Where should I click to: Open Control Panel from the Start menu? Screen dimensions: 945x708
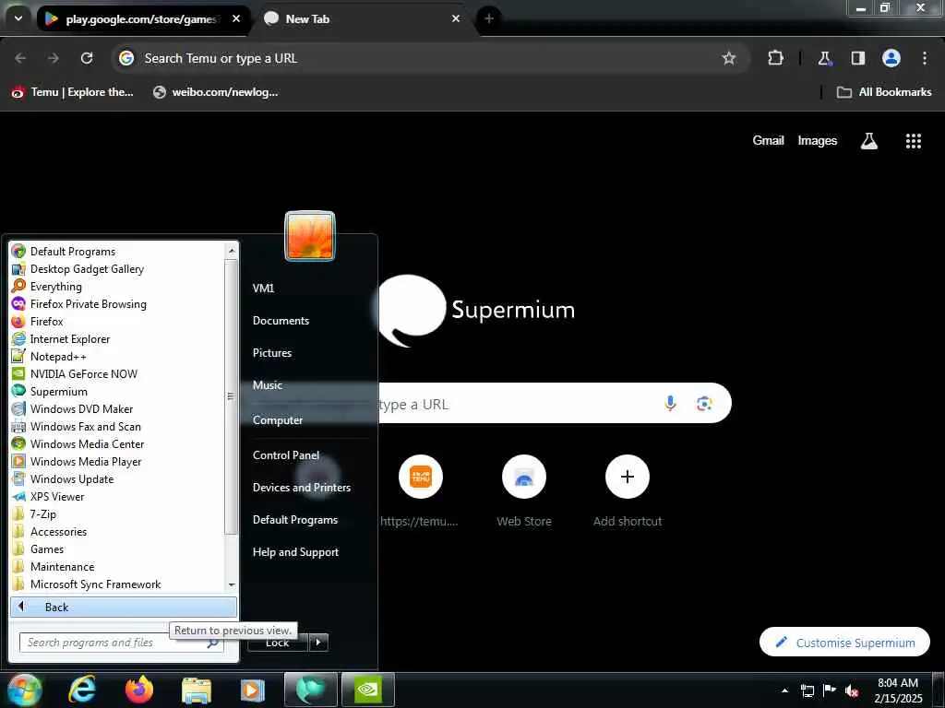click(x=286, y=455)
